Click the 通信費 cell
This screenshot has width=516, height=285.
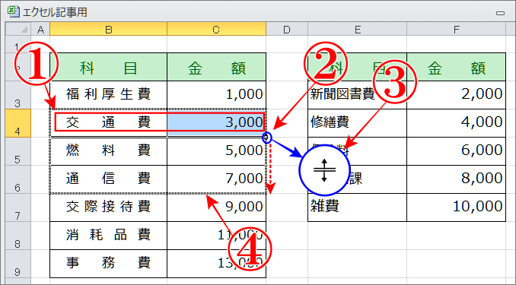click(108, 179)
